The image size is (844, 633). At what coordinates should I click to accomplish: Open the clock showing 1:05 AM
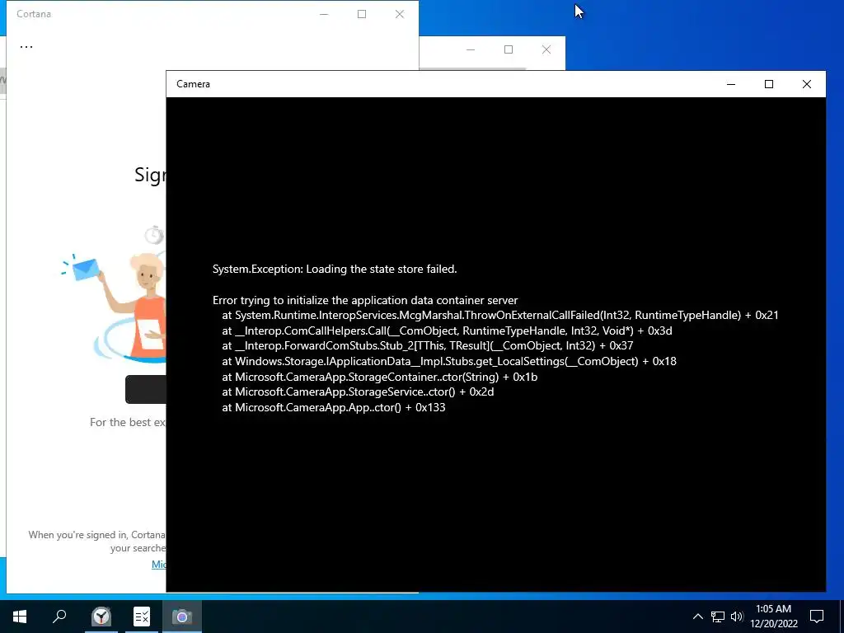pyautogui.click(x=773, y=617)
